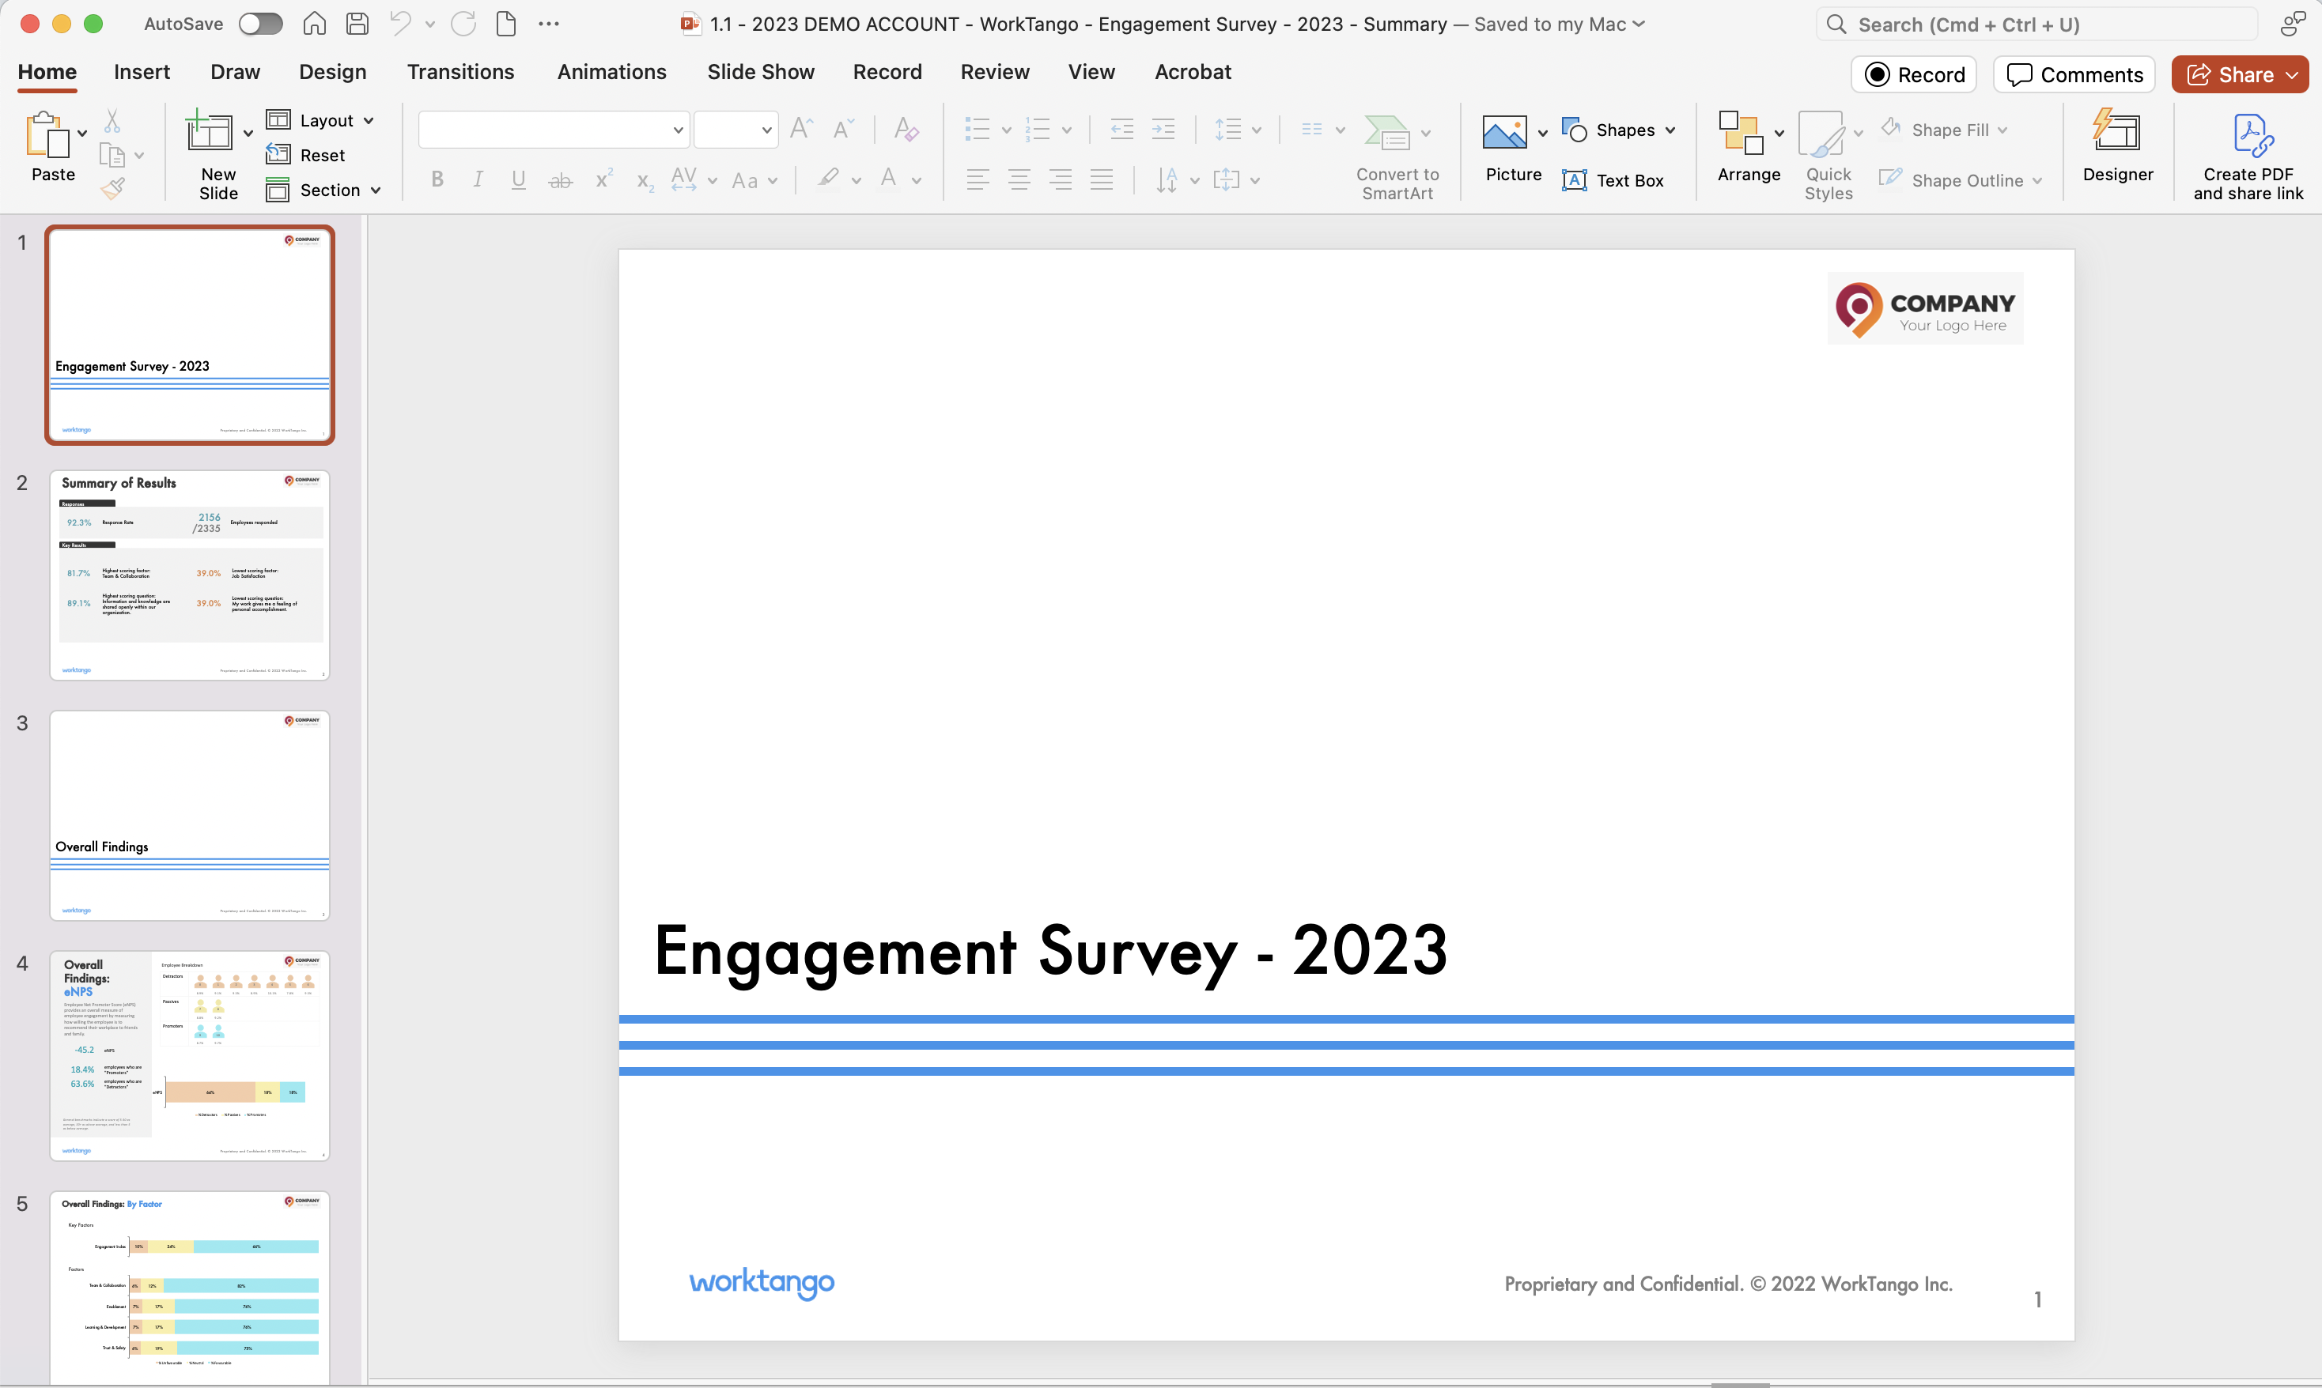Clear all text formatting

pyautogui.click(x=906, y=128)
